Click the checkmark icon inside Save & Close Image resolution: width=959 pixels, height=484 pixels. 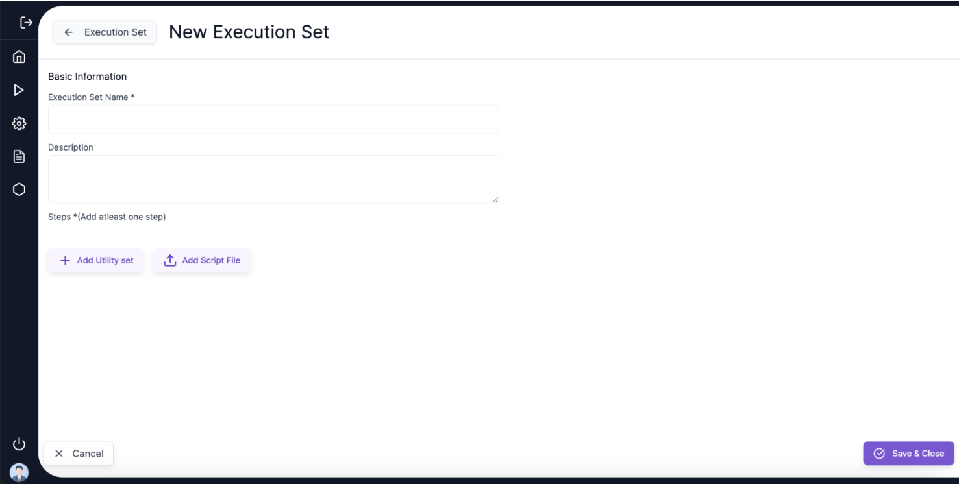point(880,453)
